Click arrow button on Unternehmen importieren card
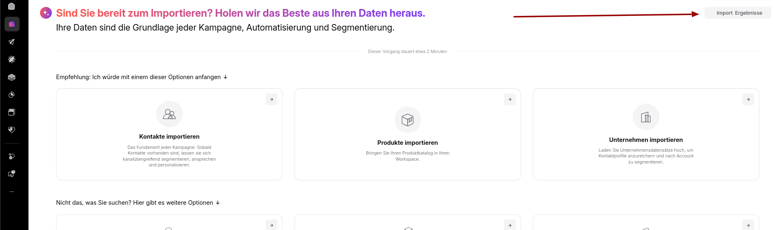The height and width of the screenshot is (230, 774). tap(748, 100)
